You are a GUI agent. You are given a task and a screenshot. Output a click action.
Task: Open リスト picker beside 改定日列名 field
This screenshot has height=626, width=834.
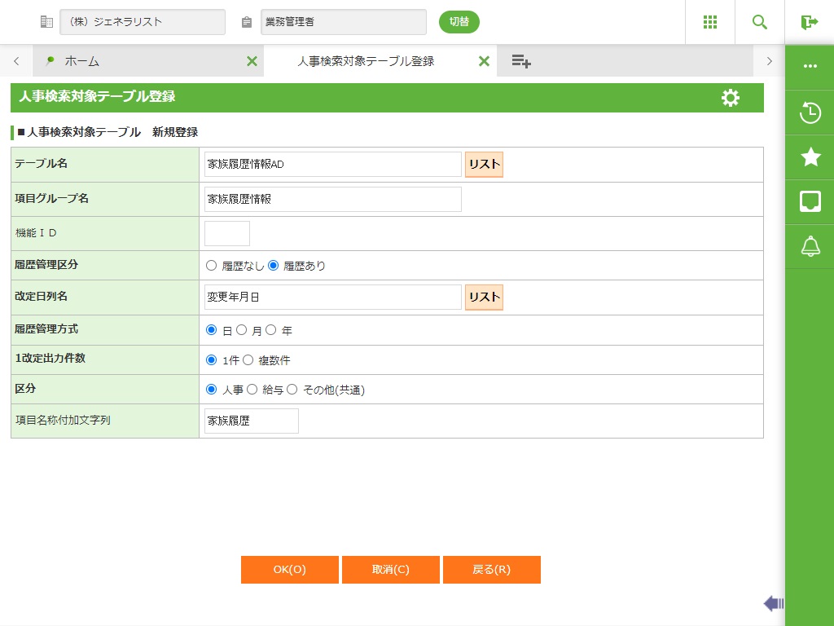(x=484, y=298)
